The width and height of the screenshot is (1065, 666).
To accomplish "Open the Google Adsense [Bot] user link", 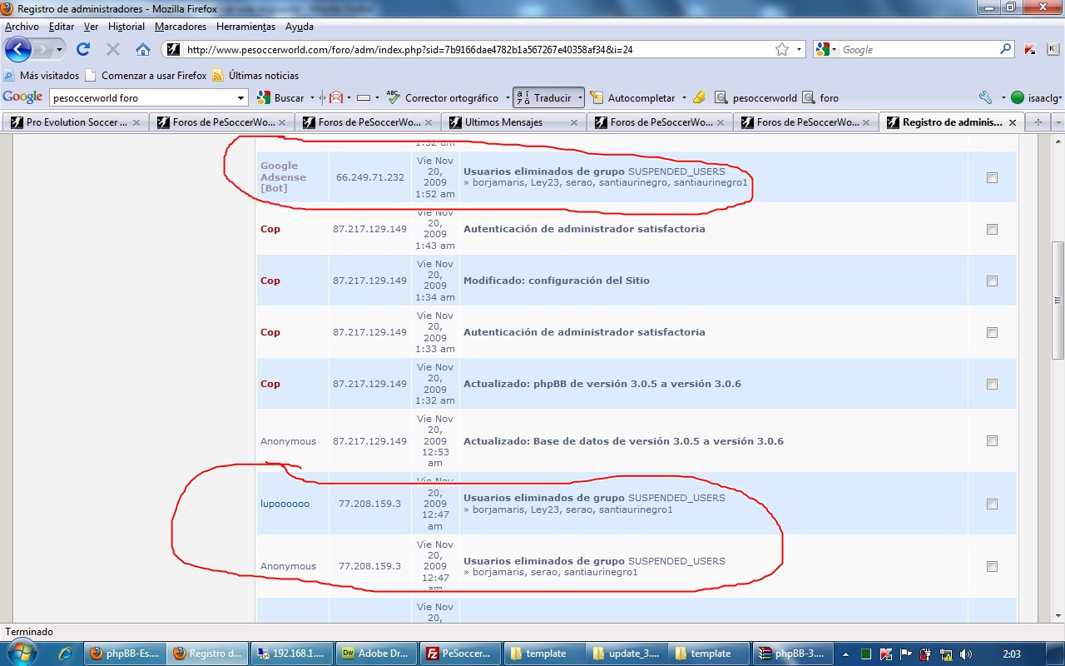I will click(x=283, y=176).
